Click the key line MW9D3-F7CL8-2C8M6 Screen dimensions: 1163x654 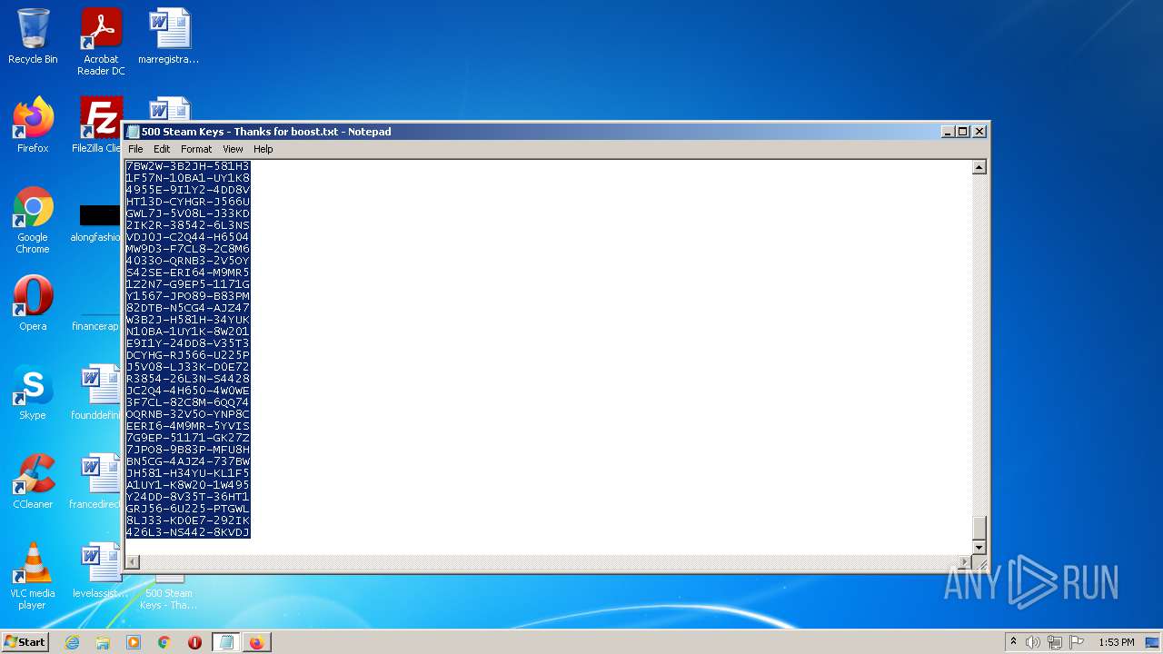pos(188,249)
